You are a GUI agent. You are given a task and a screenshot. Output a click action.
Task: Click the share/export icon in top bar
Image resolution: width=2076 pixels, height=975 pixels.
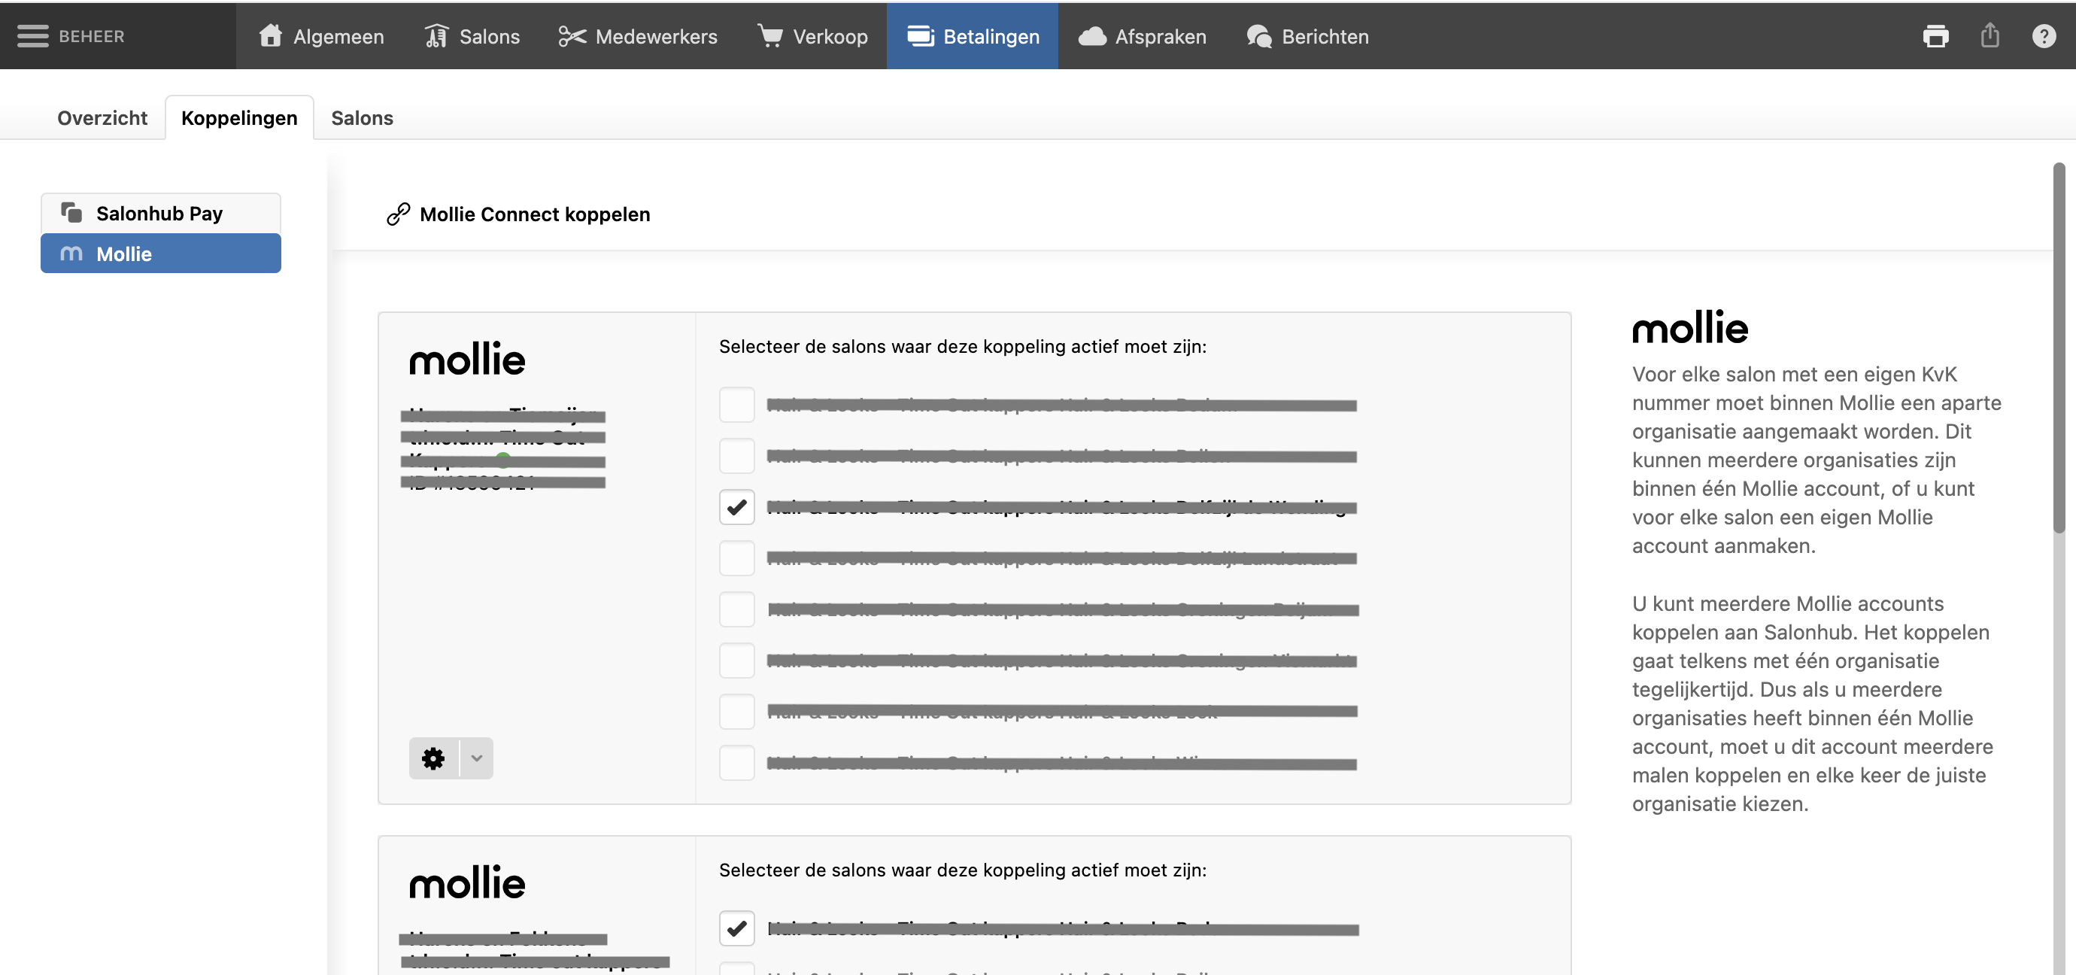pyautogui.click(x=1989, y=36)
